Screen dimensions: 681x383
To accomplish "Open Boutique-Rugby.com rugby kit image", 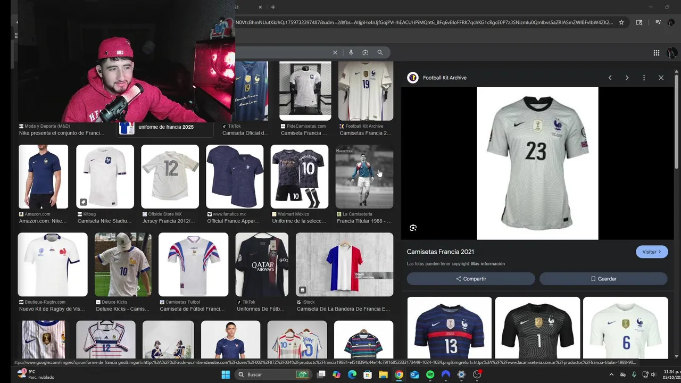I will tap(53, 264).
